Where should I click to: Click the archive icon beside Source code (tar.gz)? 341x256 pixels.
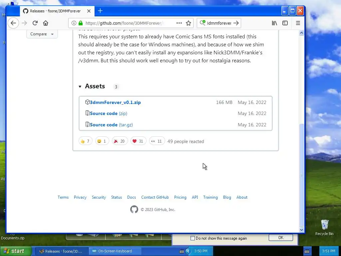tap(88, 125)
